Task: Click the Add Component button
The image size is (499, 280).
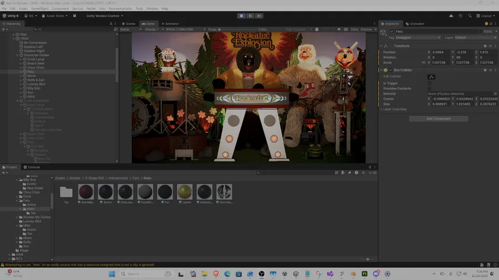Action: click(x=438, y=119)
